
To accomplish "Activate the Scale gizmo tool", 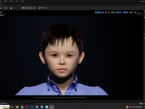I will pos(103,12).
